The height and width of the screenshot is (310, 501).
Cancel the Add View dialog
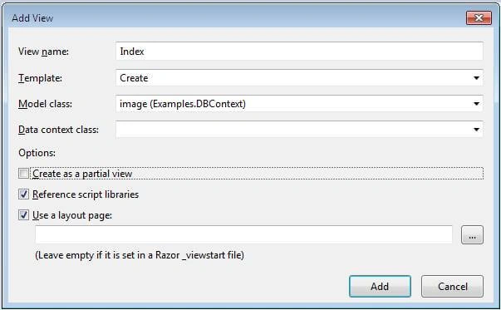(453, 287)
